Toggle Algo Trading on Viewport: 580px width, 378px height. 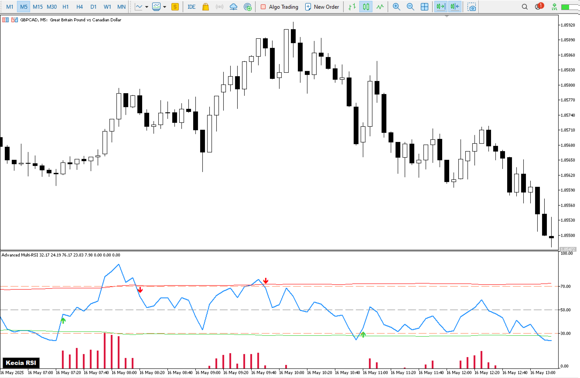(x=279, y=7)
